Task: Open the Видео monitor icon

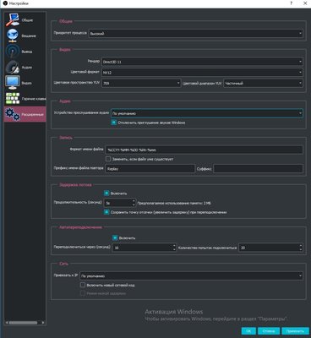Action: pos(13,83)
